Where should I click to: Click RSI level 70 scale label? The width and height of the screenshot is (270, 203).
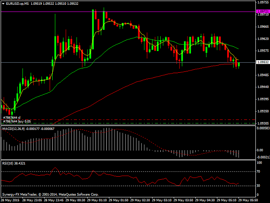[258, 171]
